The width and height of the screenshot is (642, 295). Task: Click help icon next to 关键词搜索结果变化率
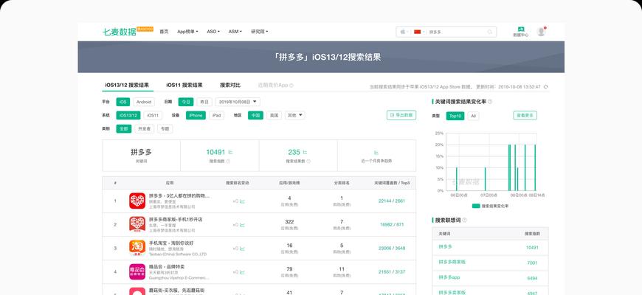pos(490,102)
